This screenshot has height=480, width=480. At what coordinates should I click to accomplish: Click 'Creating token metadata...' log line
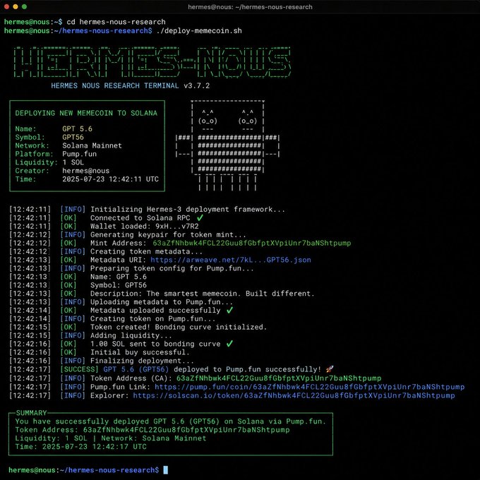146,251
